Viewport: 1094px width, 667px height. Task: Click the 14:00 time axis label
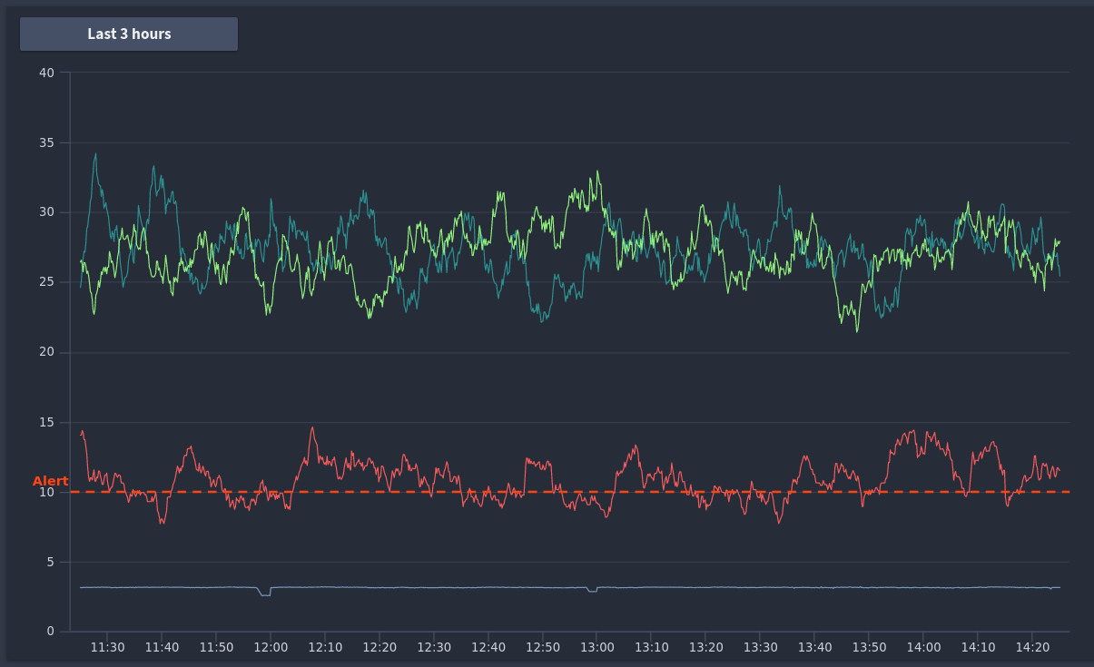point(923,648)
